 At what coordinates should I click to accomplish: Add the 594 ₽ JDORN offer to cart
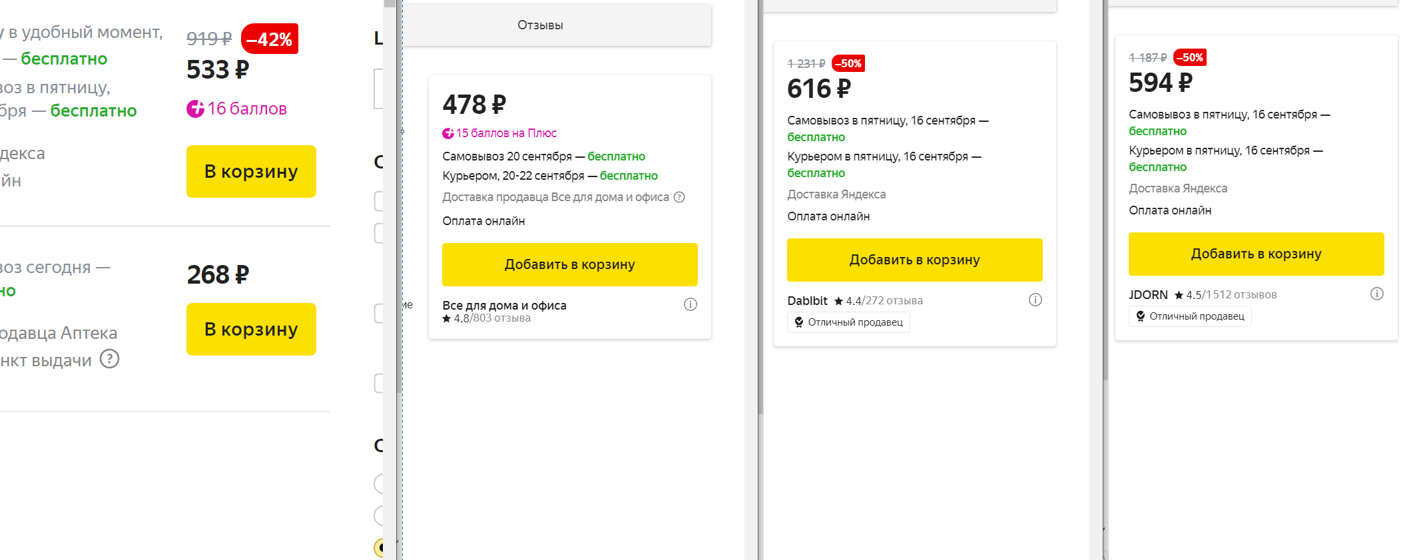click(1256, 254)
